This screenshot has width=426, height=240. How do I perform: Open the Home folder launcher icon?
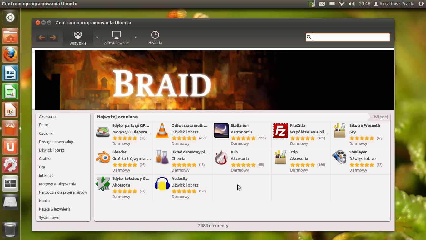10,36
